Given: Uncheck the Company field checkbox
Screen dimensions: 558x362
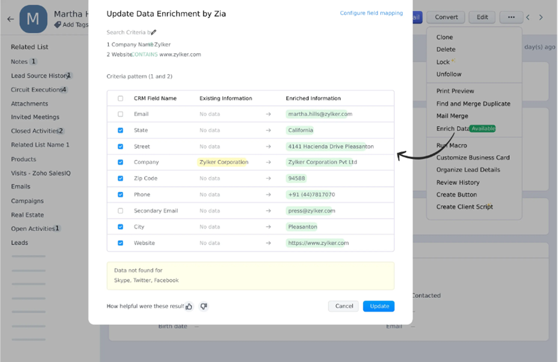Looking at the screenshot, I should (121, 162).
